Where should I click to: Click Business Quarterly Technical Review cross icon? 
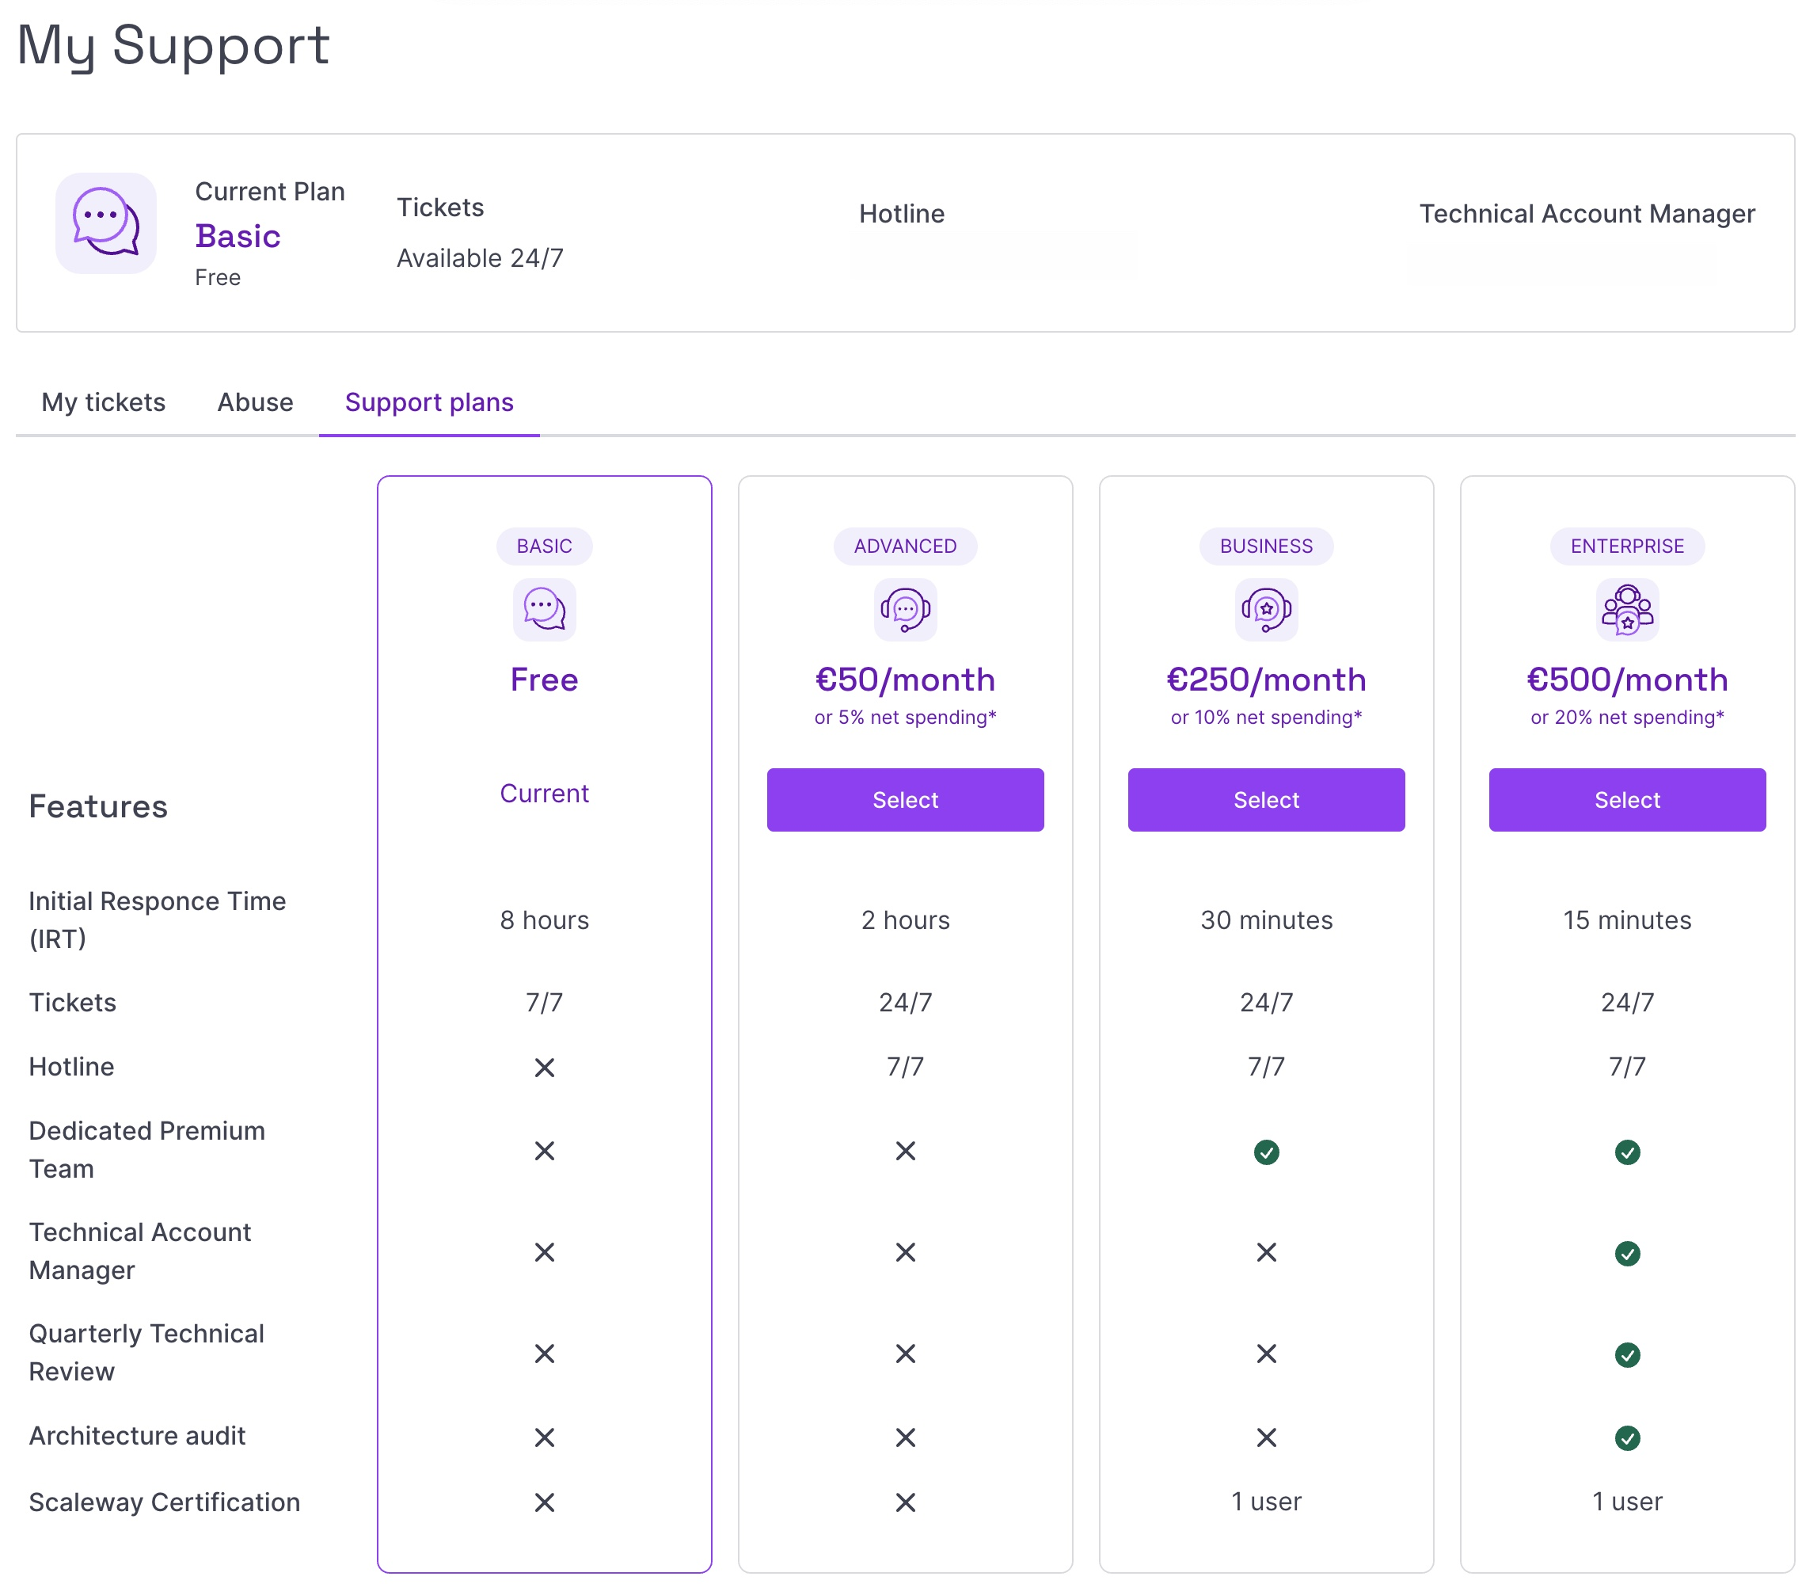1266,1354
